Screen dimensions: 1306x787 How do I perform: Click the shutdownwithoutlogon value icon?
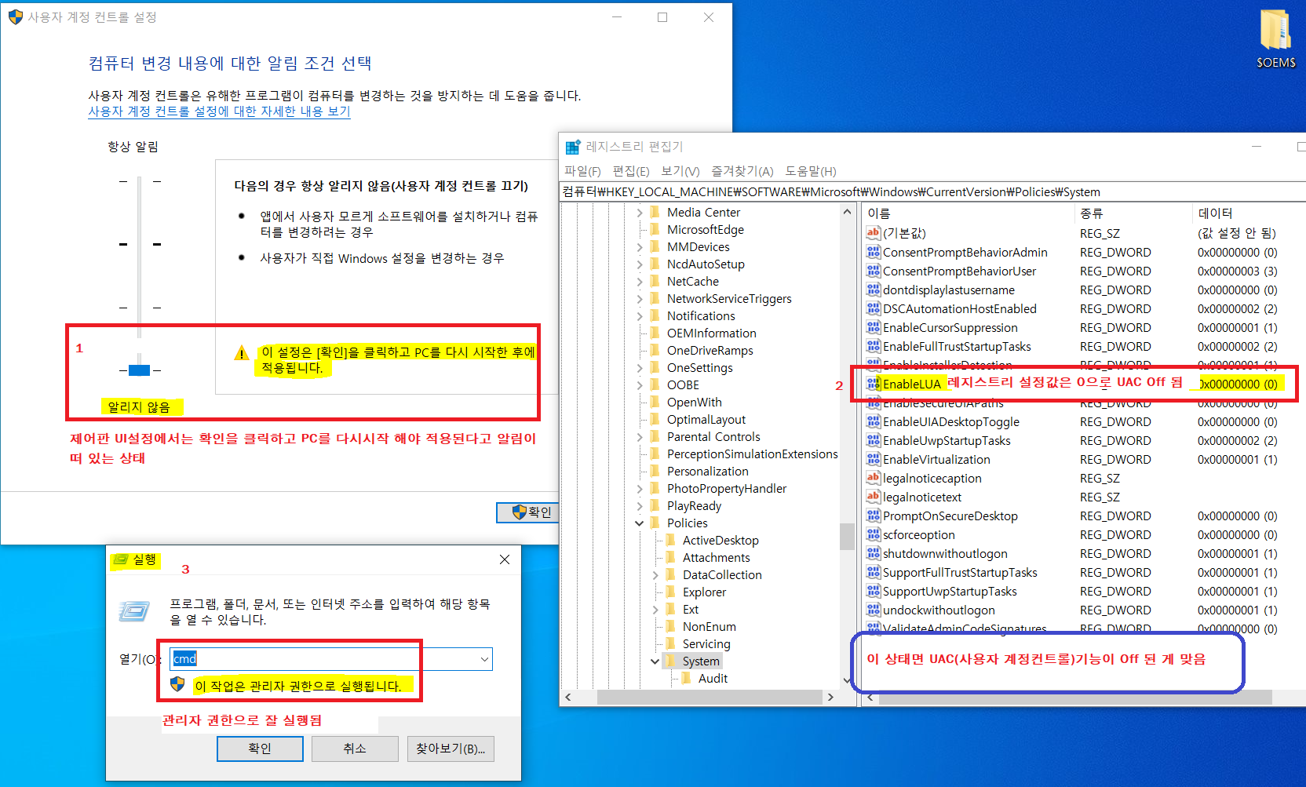[873, 553]
